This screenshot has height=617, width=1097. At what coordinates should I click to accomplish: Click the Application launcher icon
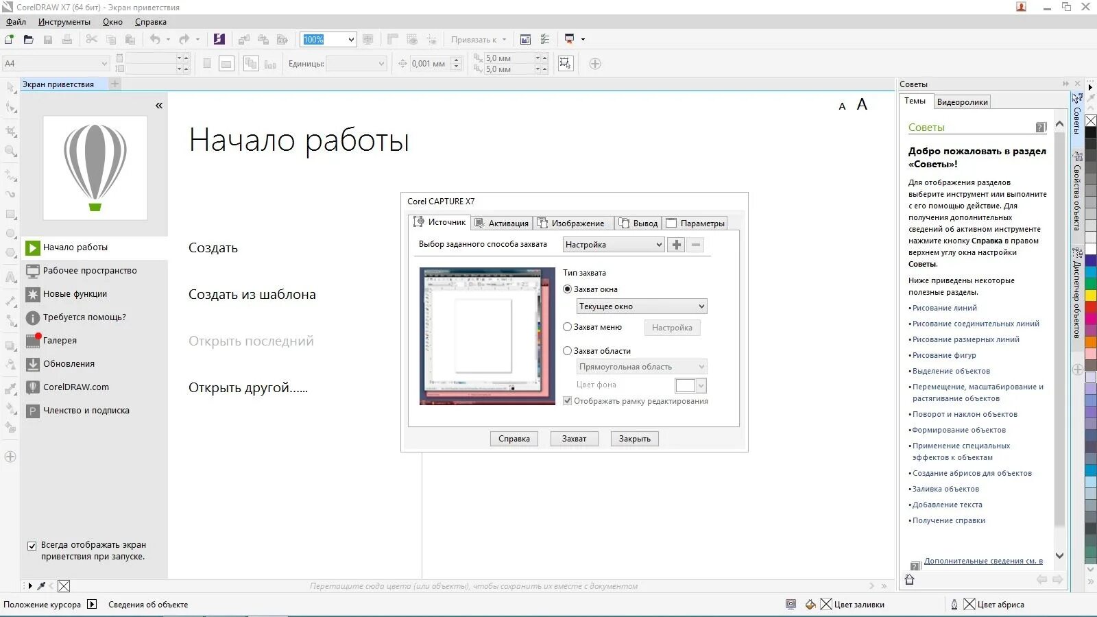coord(569,39)
